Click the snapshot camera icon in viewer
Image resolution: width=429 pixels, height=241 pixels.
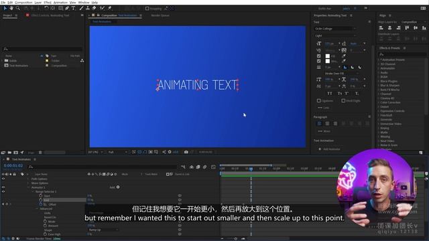(186, 152)
